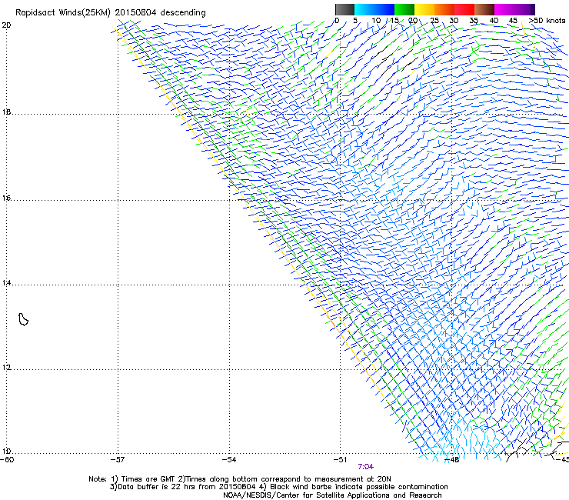Click the latitude label '10'
This screenshot has width=569, height=500.
pyautogui.click(x=6, y=452)
